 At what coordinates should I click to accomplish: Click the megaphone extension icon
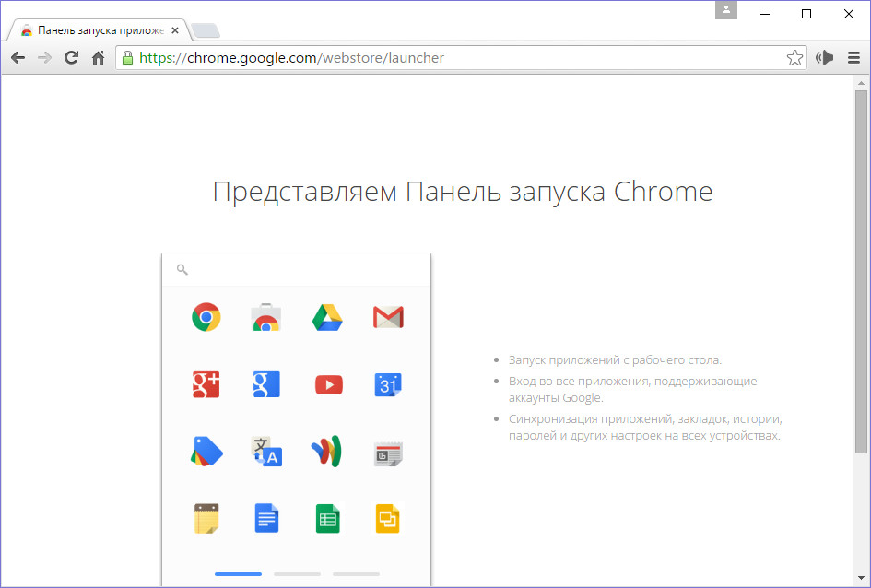[824, 57]
